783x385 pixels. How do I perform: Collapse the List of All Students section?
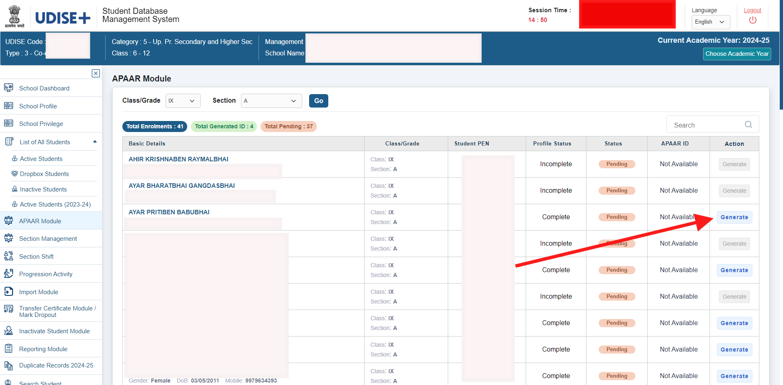(95, 141)
